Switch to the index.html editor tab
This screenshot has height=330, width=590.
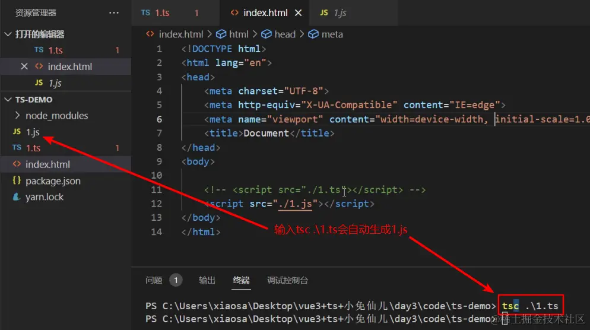coord(265,13)
